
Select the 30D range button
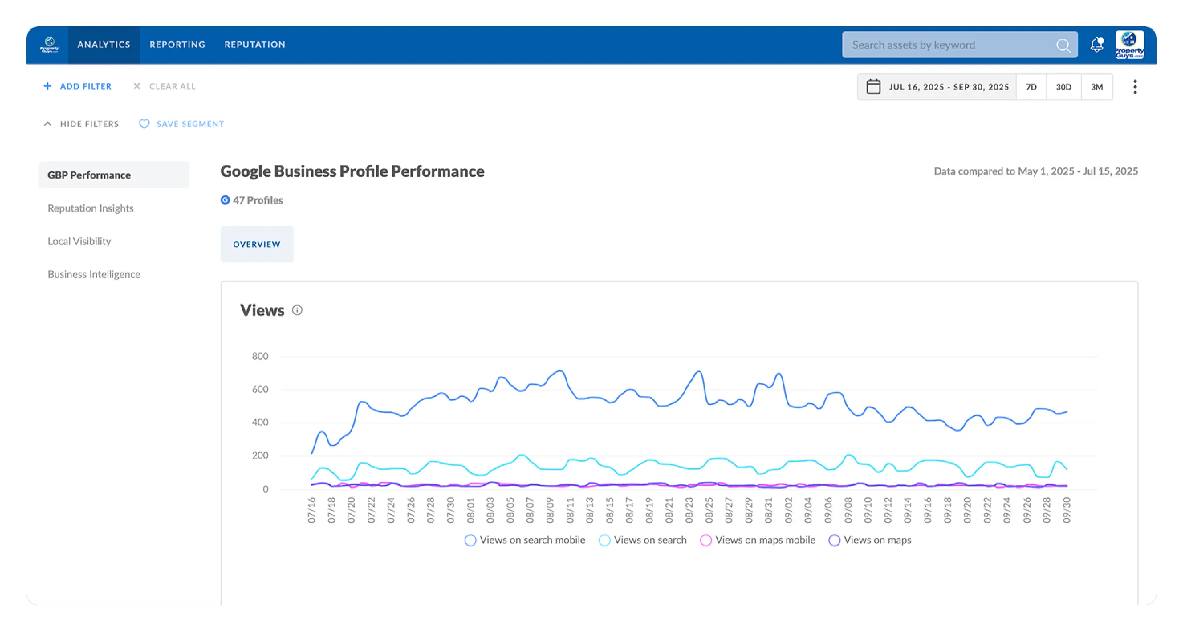(1063, 87)
